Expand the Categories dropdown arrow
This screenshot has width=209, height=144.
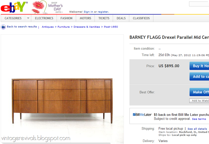28,18
